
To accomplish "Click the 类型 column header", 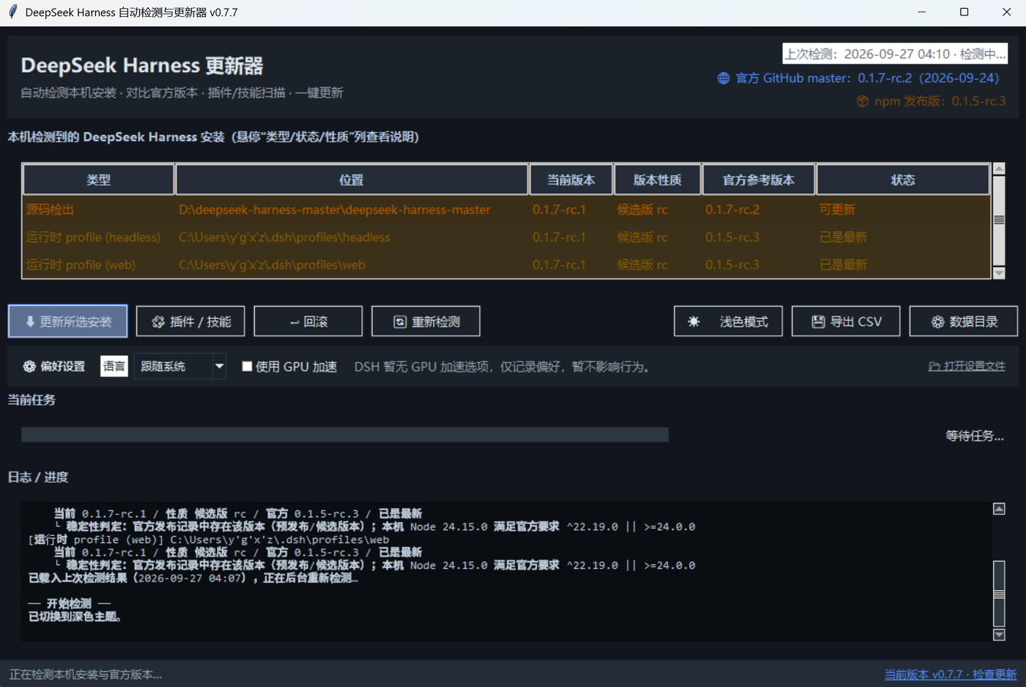I will (x=99, y=180).
